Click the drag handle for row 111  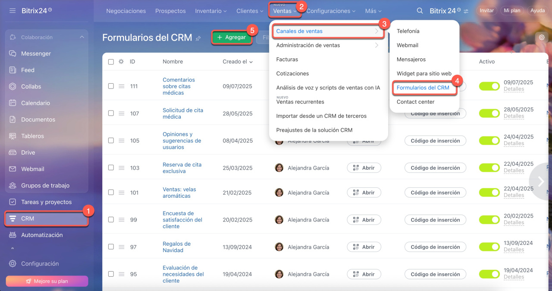point(122,86)
